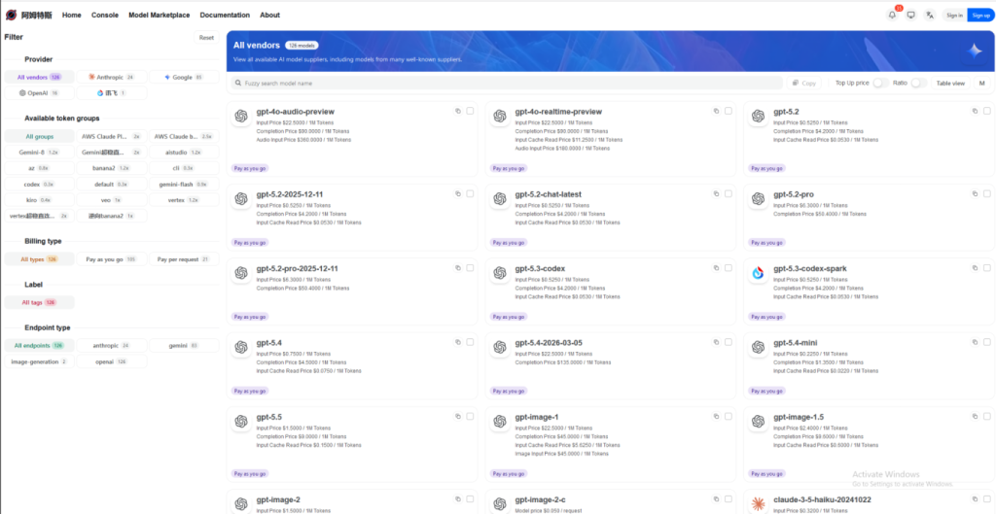The image size is (996, 514).
Task: Select the gpt-5.5 checkbox
Action: (x=470, y=416)
